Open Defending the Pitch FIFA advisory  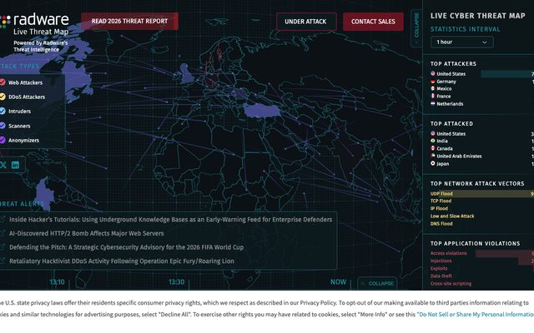(x=126, y=247)
